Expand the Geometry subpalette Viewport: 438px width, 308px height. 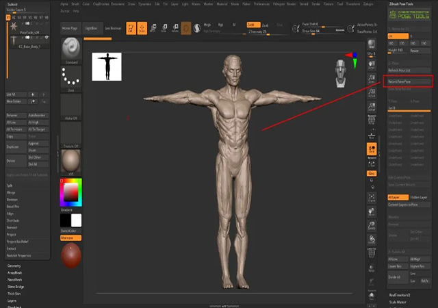[15, 265]
